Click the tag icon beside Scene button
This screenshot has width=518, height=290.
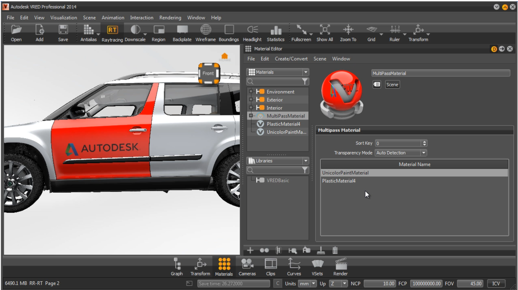pyautogui.click(x=377, y=84)
